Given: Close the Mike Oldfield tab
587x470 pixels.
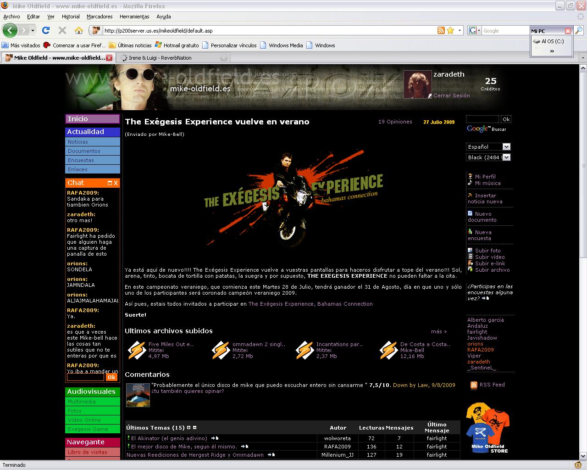Looking at the screenshot, I should pyautogui.click(x=109, y=58).
